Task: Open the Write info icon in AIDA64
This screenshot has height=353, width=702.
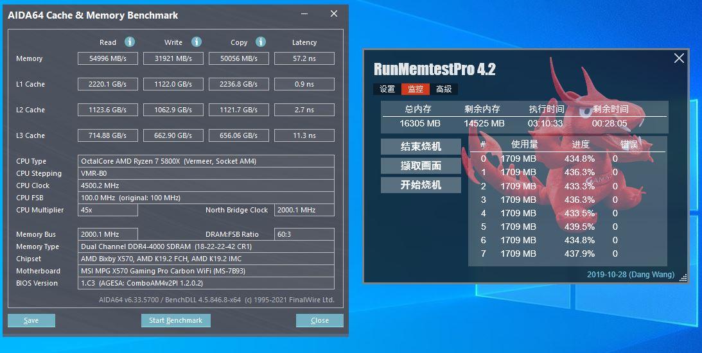Action: click(196, 42)
